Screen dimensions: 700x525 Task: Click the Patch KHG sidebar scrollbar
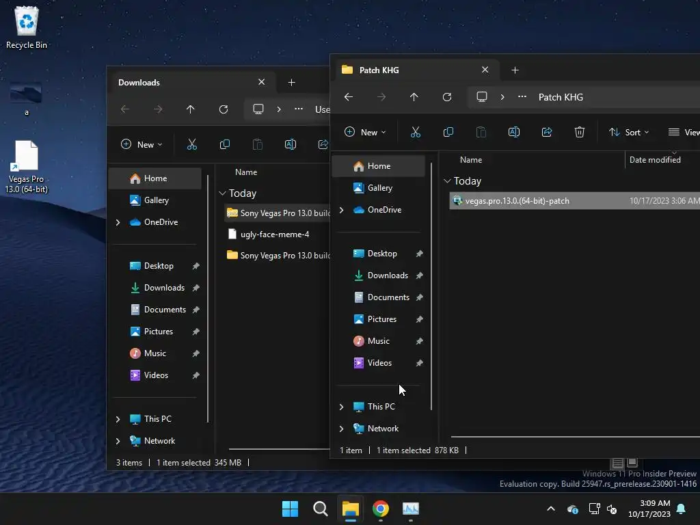pyautogui.click(x=431, y=286)
